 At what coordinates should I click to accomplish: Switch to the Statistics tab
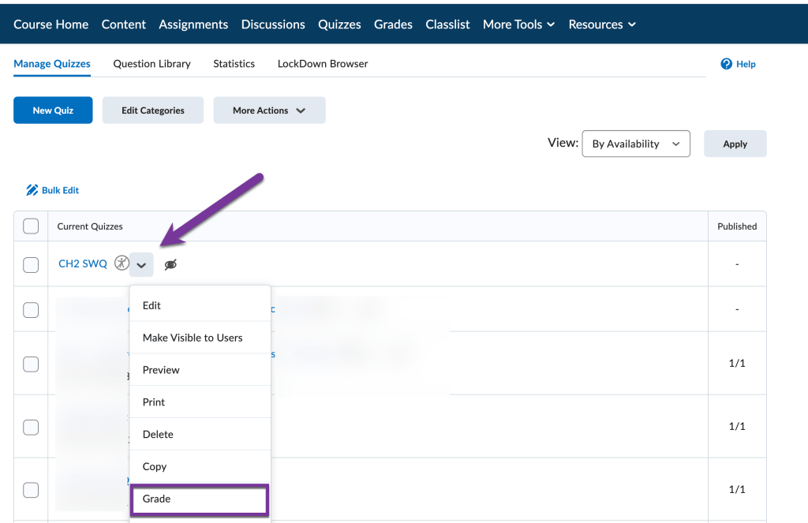[x=234, y=63]
